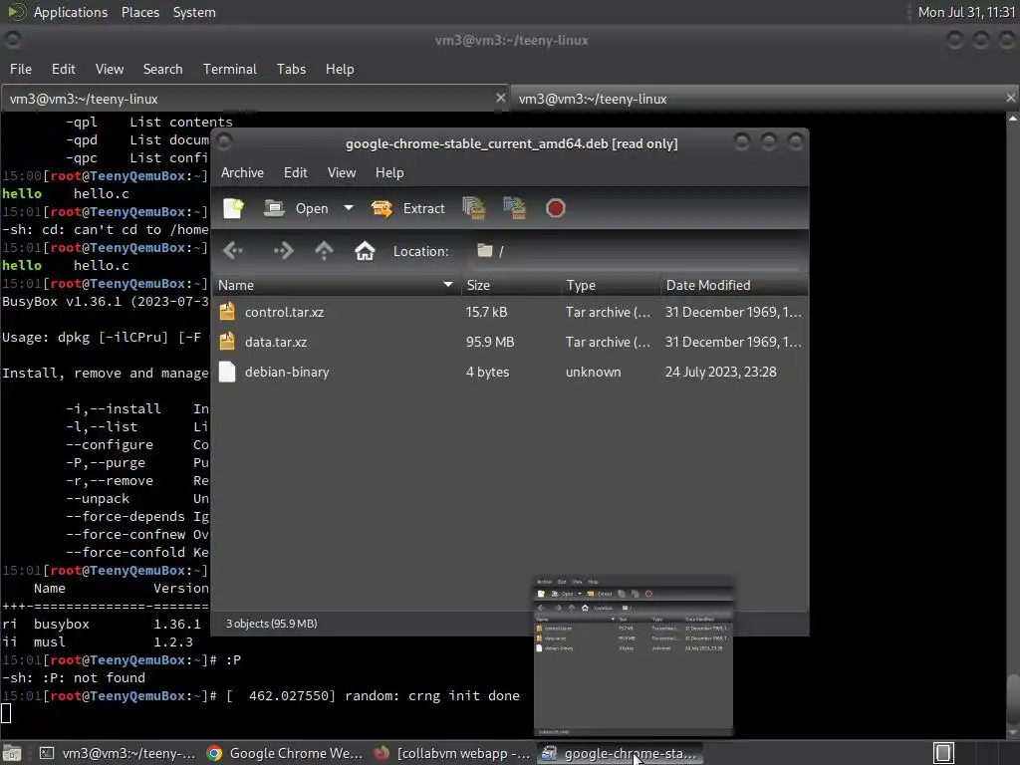Go forward with the right arrow icon
1020x765 pixels.
(282, 250)
